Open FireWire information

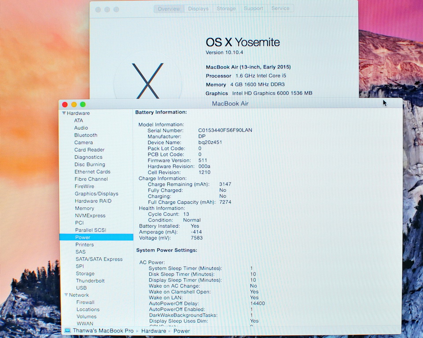(x=85, y=186)
